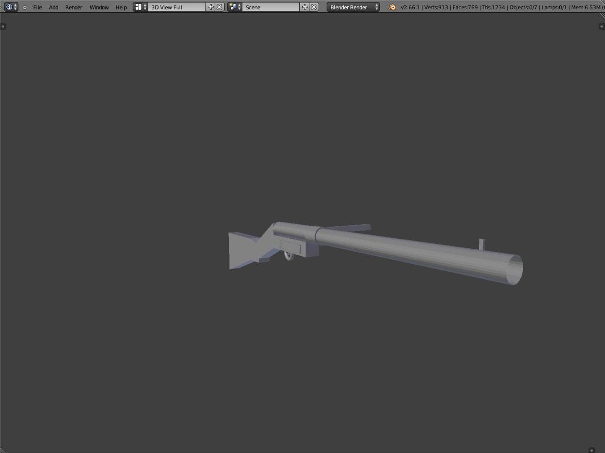Add a new screen layout with the plus icon
The height and width of the screenshot is (453, 605).
tap(210, 7)
